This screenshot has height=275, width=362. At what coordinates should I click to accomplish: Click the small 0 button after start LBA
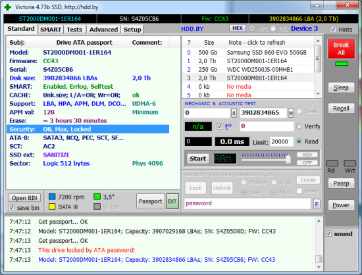234,113
